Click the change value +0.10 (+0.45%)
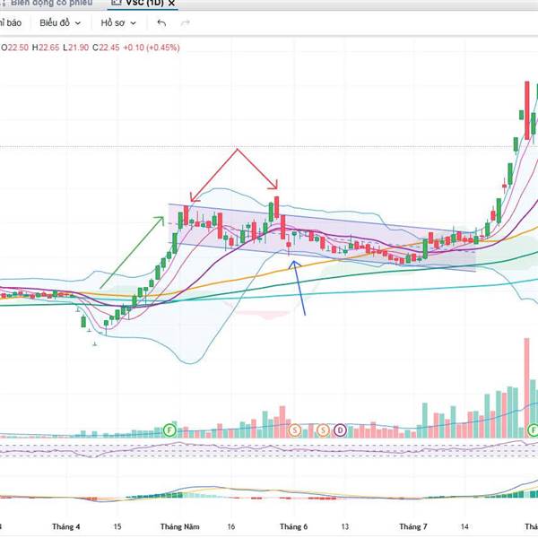The height and width of the screenshot is (538, 538). [152, 48]
